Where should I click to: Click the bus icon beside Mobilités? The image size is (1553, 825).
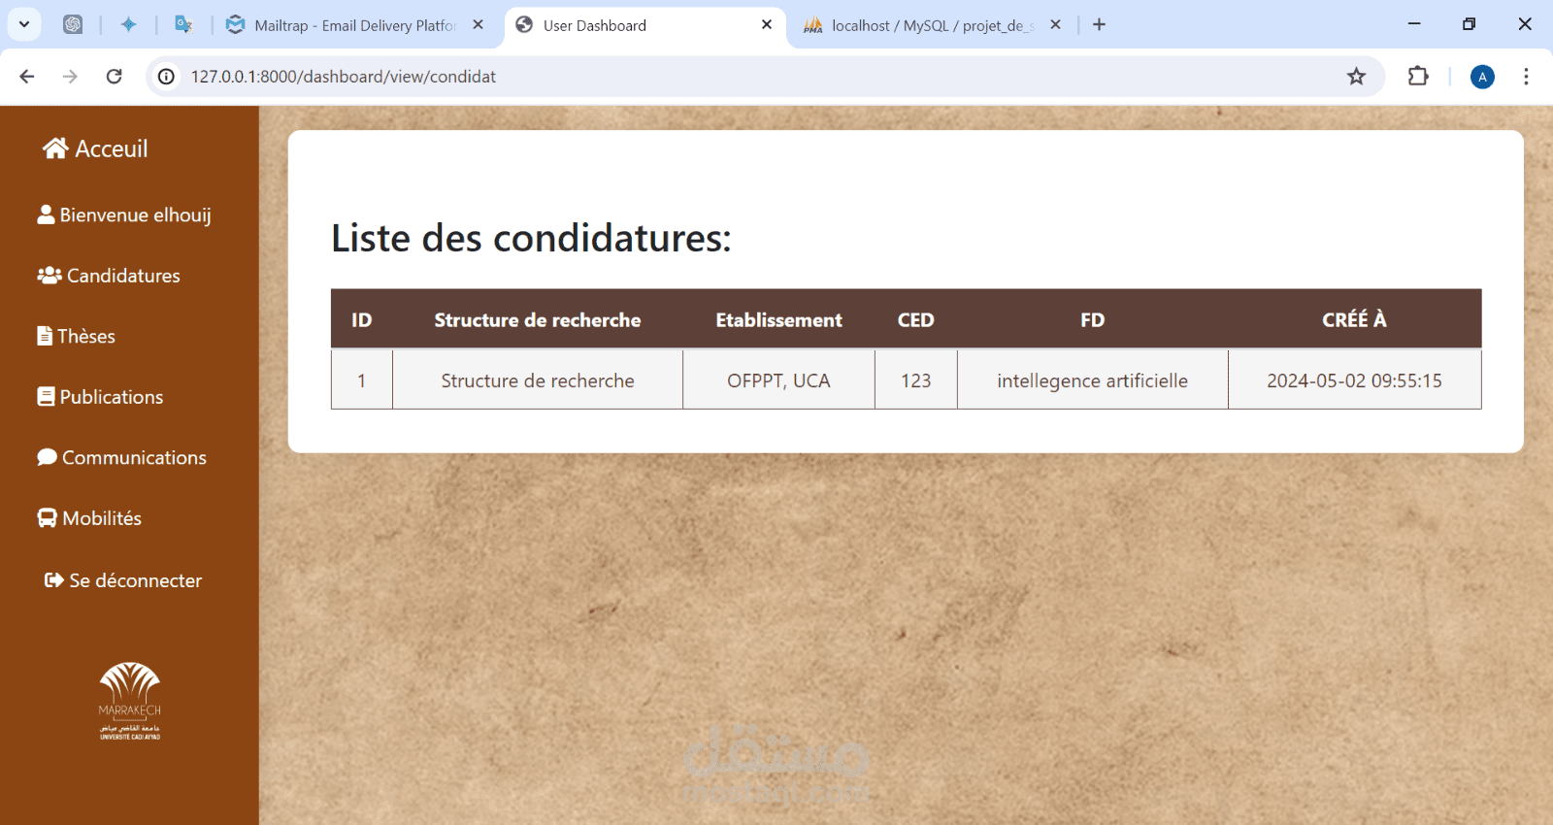point(47,518)
